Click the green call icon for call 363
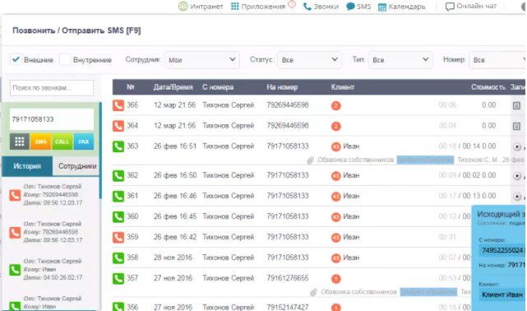 point(118,146)
